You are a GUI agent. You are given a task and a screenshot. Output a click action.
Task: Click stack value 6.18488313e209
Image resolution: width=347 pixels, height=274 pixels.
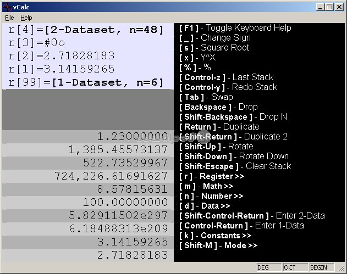(x=88, y=229)
